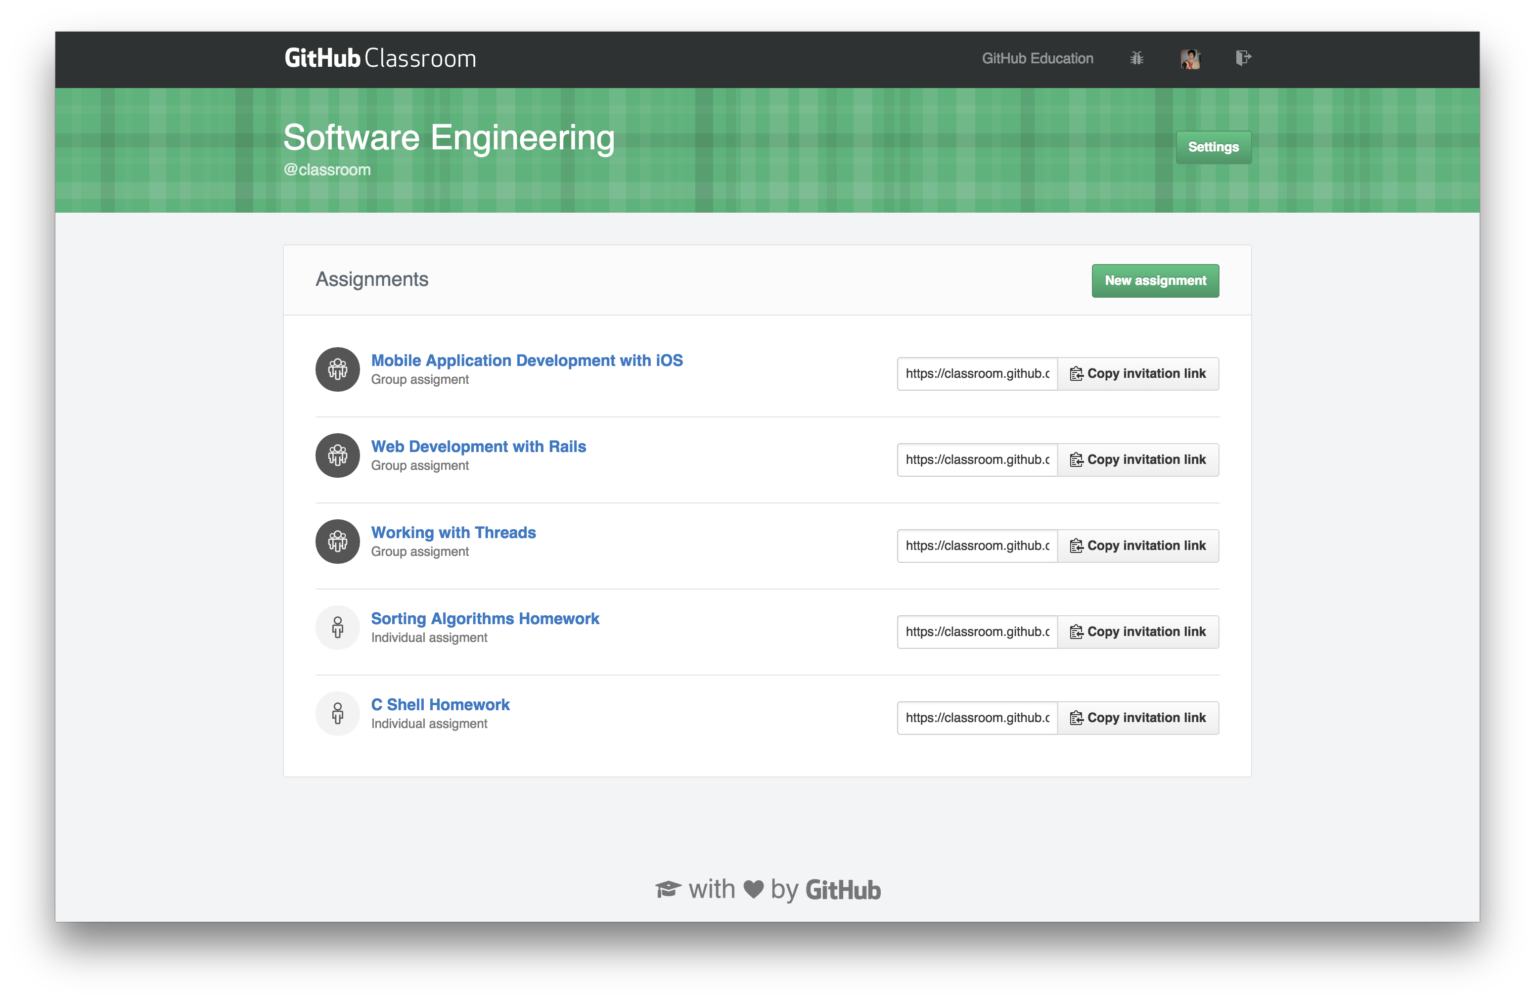Copy invitation link for Working with Threads
The width and height of the screenshot is (1535, 1001).
coord(1137,545)
